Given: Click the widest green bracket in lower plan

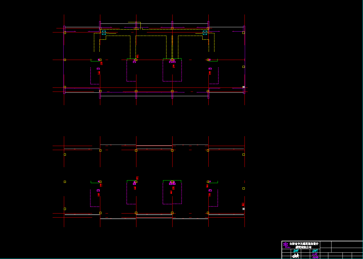Looking at the screenshot, I should pos(172,180).
